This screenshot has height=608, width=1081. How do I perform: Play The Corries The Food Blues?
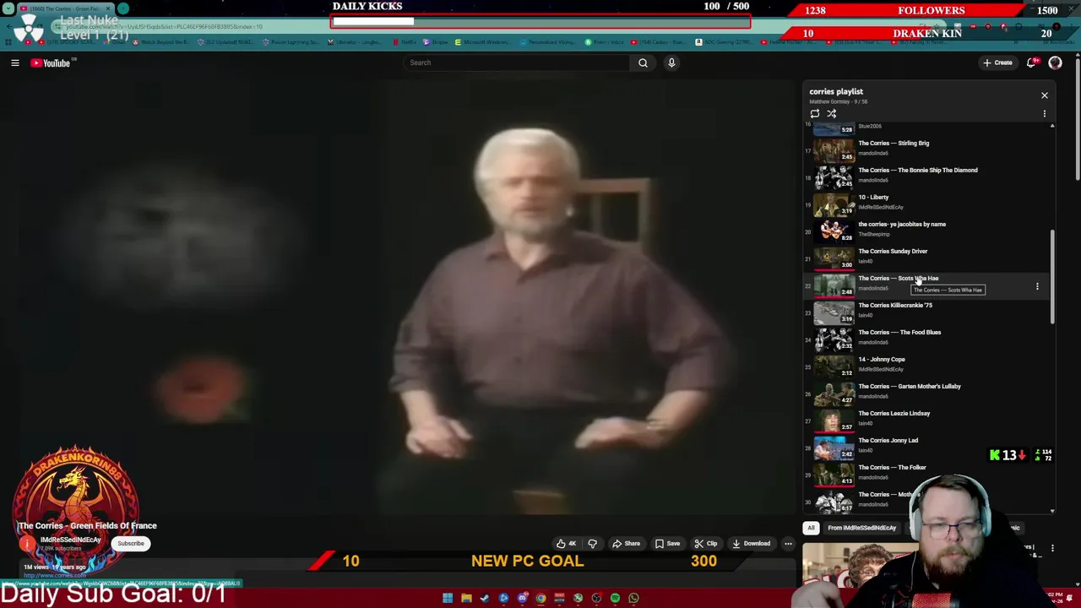point(899,332)
